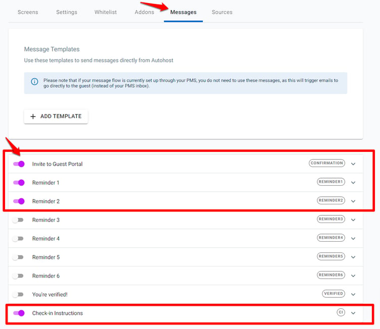
Task: Click the REMINDER2 tag badge
Action: 331,200
